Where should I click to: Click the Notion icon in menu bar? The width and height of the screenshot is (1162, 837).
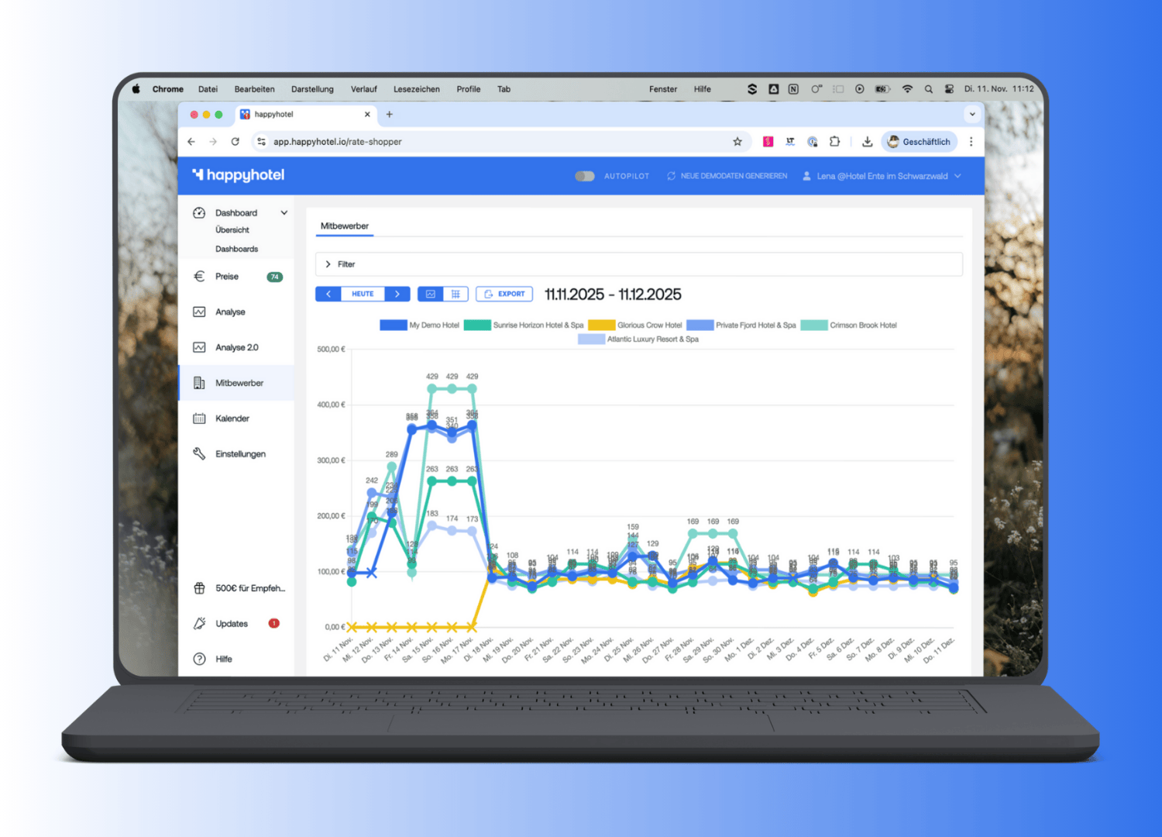pyautogui.click(x=793, y=89)
